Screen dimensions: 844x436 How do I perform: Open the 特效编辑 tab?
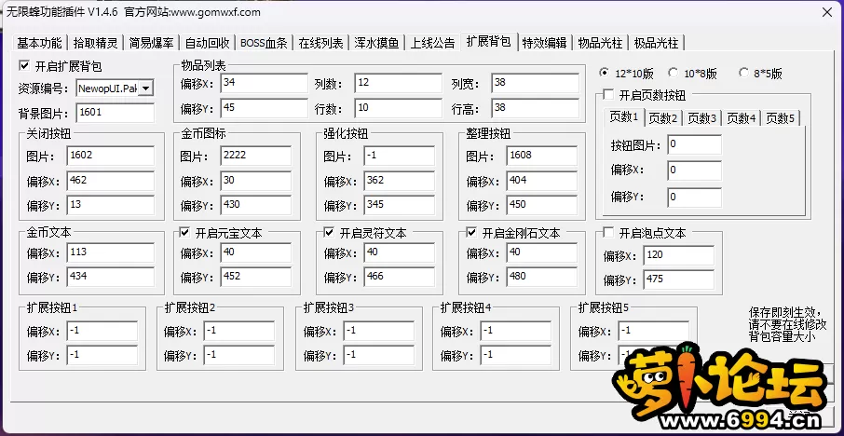click(545, 43)
